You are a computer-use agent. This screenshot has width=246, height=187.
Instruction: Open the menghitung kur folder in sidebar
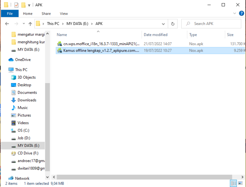28,42
